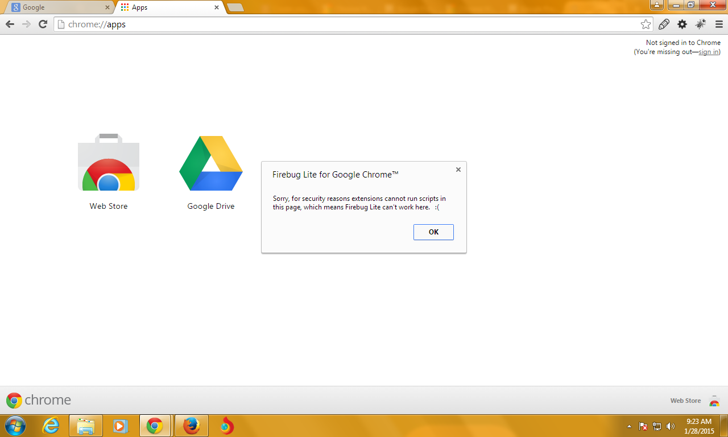The width and height of the screenshot is (728, 437).
Task: Close the Google tab
Action: click(107, 7)
